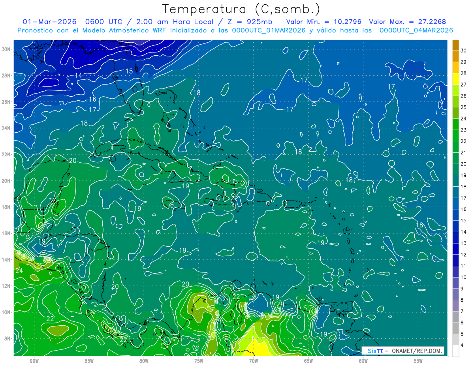Click the brown top swatch of the color scale
The height and width of the screenshot is (366, 474).
coord(455,45)
